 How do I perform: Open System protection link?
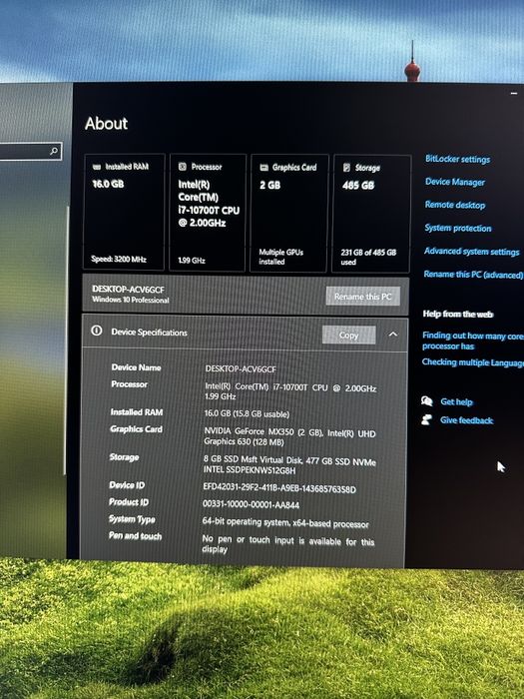click(457, 228)
